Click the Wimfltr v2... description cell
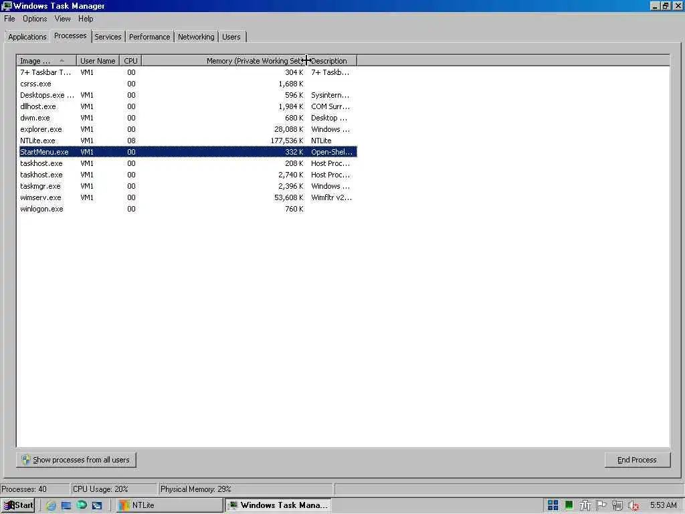This screenshot has width=685, height=514. 331,197
